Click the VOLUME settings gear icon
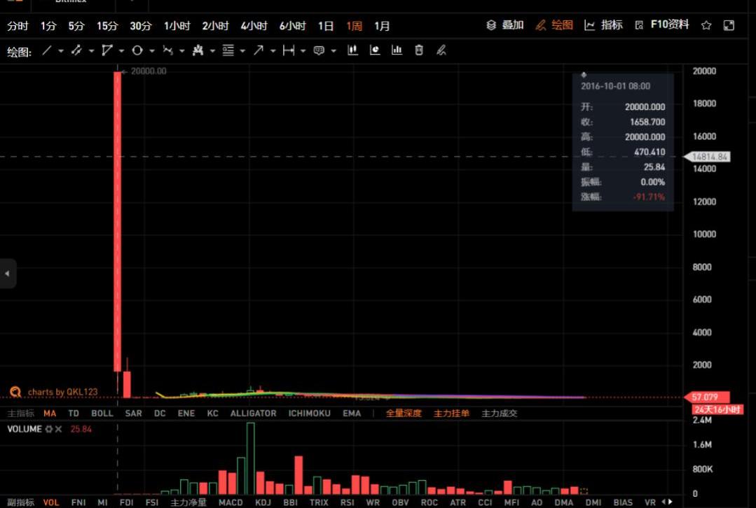Image resolution: width=756 pixels, height=508 pixels. (49, 429)
